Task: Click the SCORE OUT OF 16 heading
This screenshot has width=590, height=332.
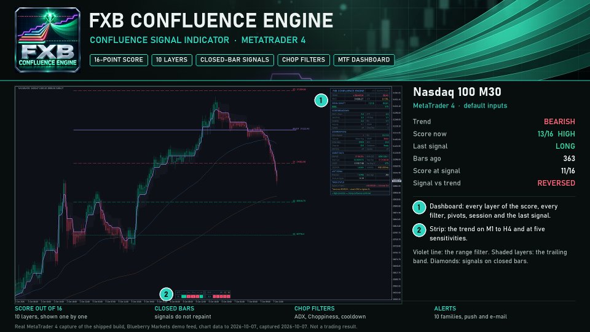Action: pyautogui.click(x=38, y=308)
